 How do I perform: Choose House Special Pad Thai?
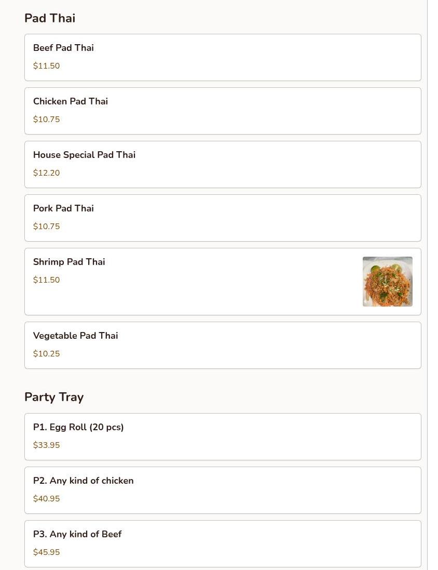pyautogui.click(x=222, y=164)
